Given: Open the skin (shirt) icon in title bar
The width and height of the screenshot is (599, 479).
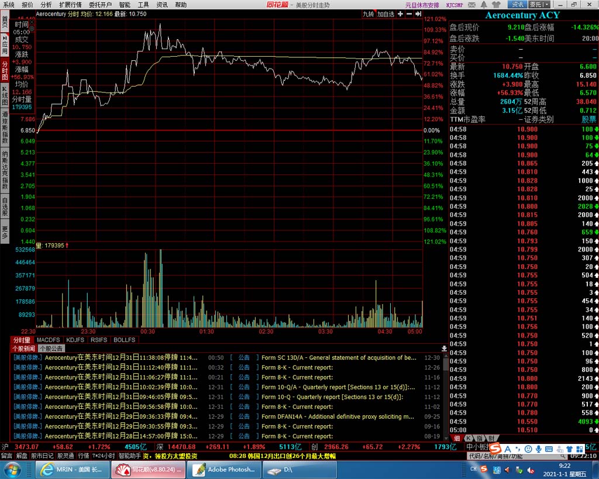Looking at the screenshot, I should [x=496, y=5].
